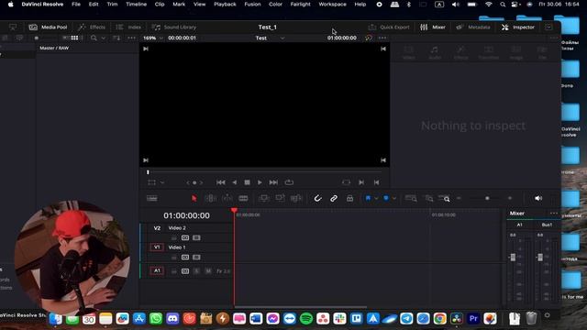Open Spotify from the Dock
The width and height of the screenshot is (587, 330).
306,318
